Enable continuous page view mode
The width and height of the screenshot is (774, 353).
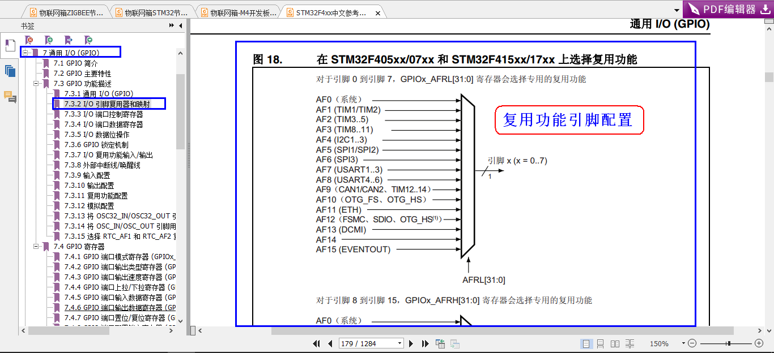[x=600, y=343]
